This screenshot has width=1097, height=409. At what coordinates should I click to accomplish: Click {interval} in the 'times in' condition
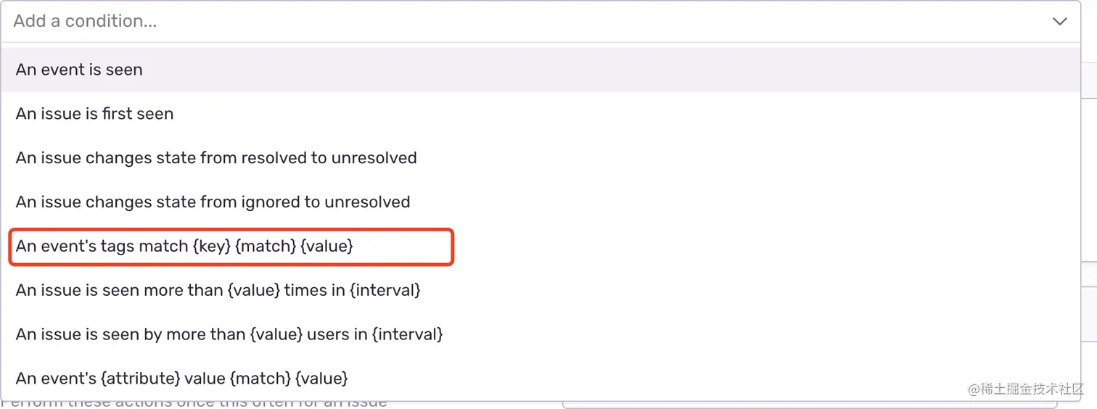386,290
